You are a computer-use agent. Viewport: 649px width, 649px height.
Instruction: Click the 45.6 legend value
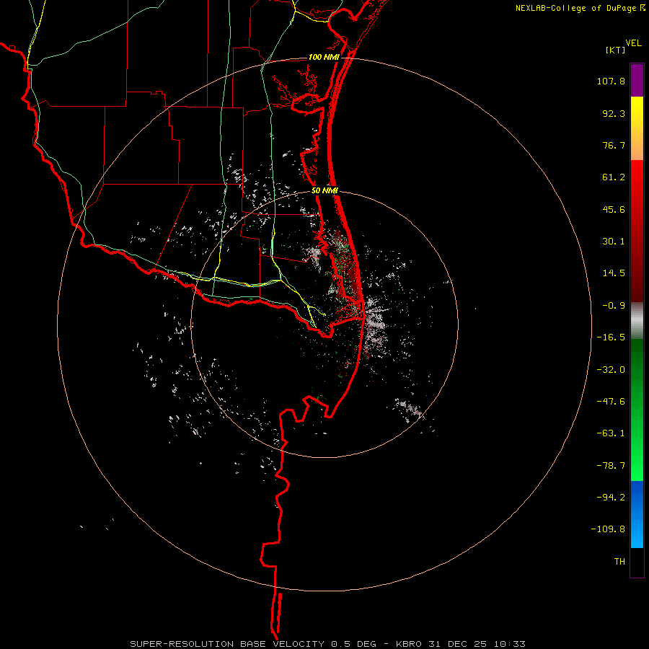coord(614,209)
